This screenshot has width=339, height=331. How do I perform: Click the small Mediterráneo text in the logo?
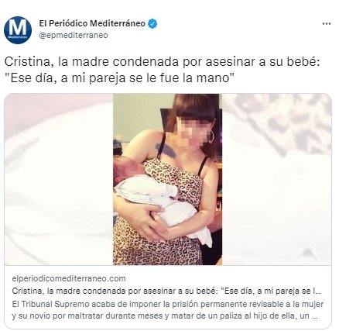tap(18, 37)
